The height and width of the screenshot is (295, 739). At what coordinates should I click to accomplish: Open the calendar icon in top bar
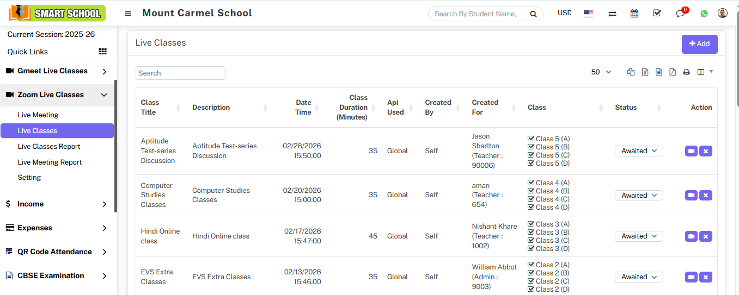(634, 14)
